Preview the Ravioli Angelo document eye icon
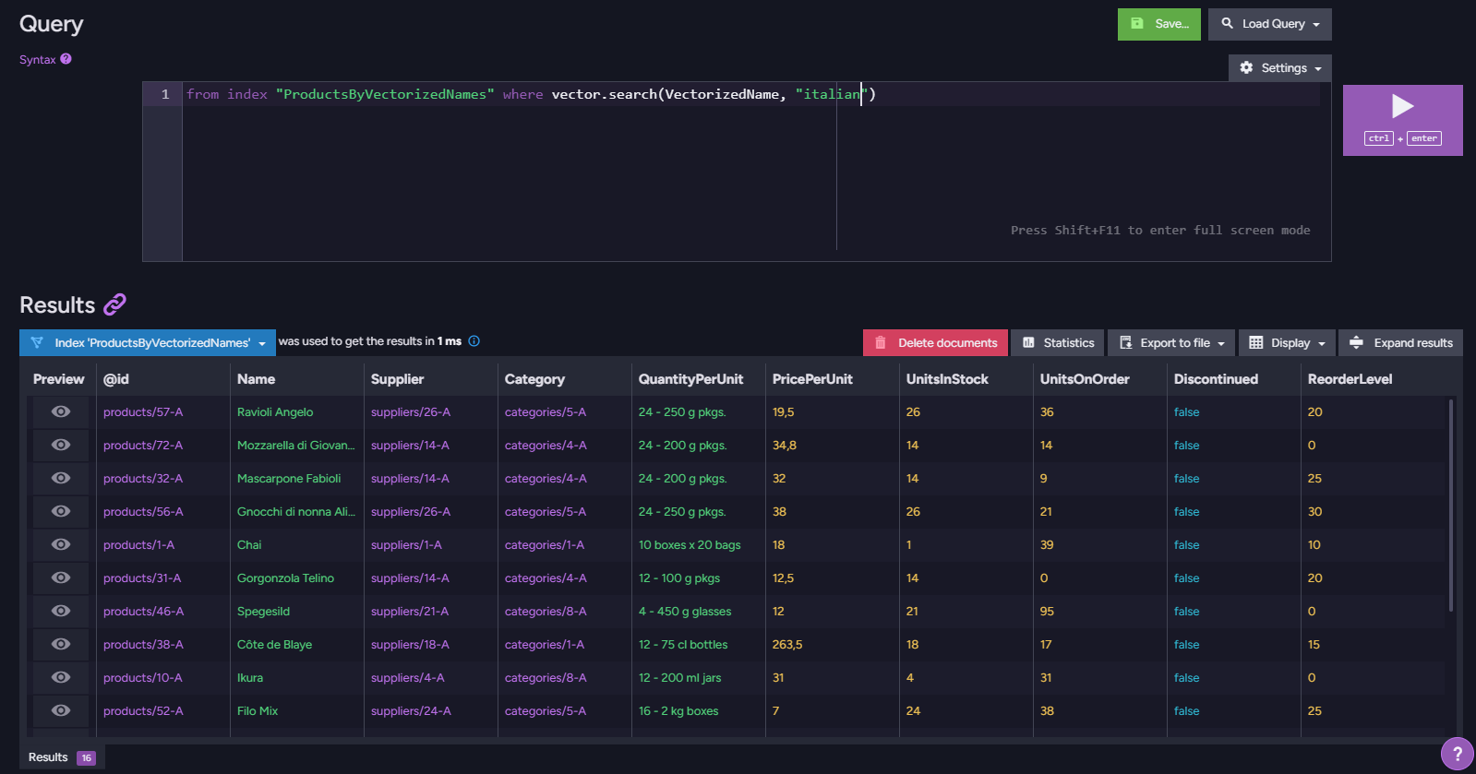The image size is (1476, 774). (x=61, y=411)
